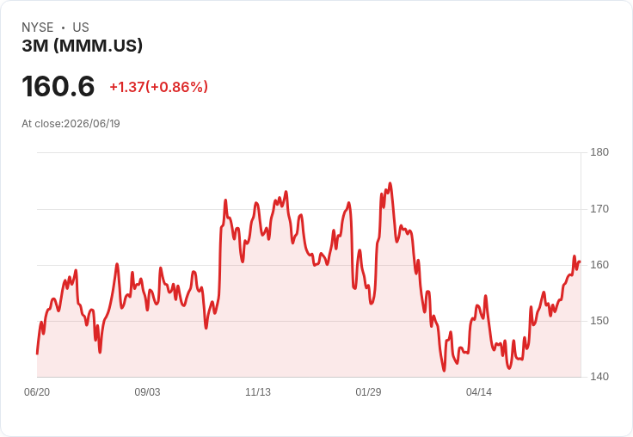Click the 140 y-axis price label
This screenshot has height=437, width=633.
(599, 377)
